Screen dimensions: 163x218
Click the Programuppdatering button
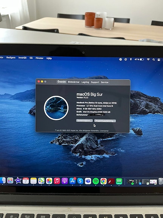click(105, 121)
